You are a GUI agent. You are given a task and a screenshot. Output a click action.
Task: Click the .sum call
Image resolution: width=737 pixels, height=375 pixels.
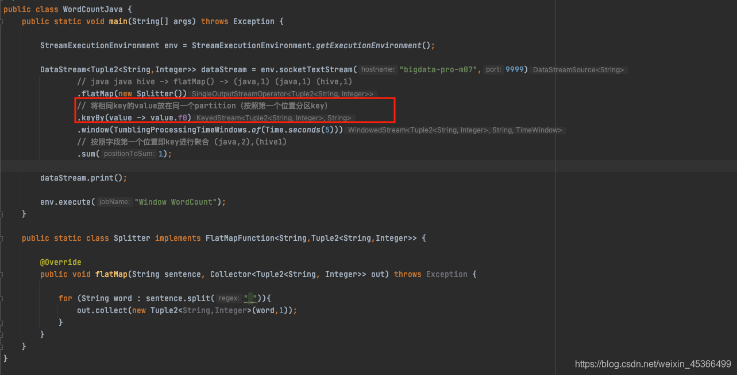click(x=88, y=154)
